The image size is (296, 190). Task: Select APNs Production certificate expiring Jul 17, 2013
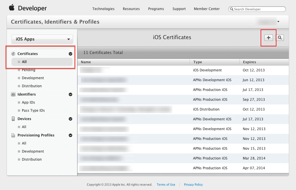pos(183,90)
